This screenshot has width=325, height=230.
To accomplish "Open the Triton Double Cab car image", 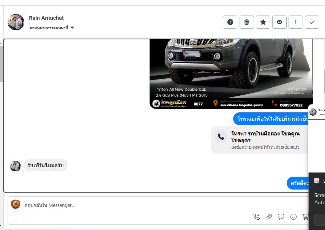I will point(231,74).
